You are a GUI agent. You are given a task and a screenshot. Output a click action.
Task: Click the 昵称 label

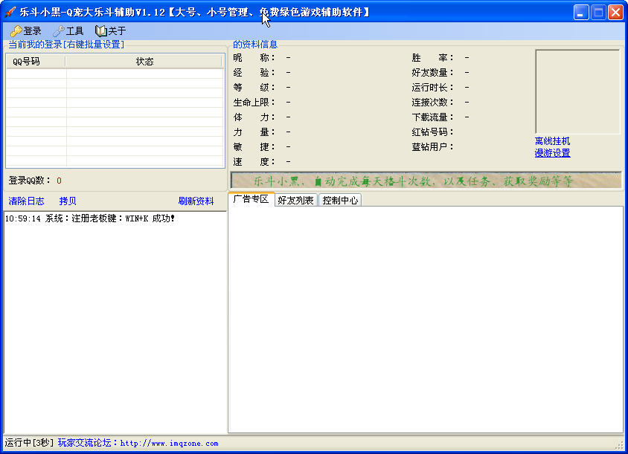pos(254,58)
